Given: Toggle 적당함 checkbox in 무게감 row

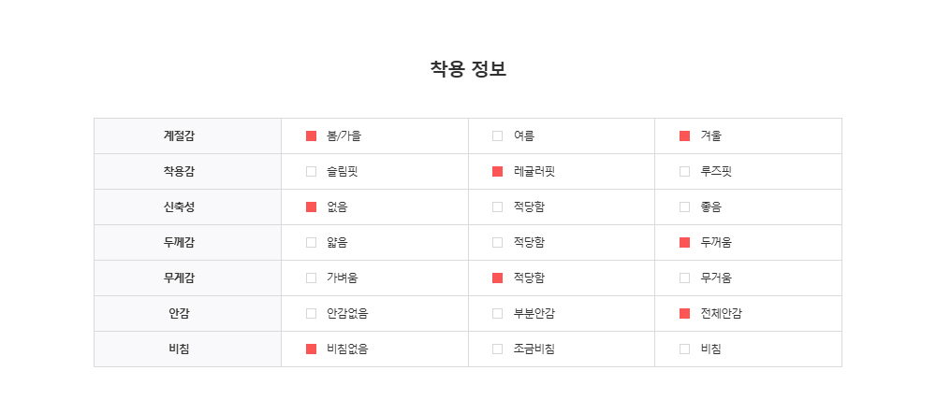Looking at the screenshot, I should (x=497, y=278).
